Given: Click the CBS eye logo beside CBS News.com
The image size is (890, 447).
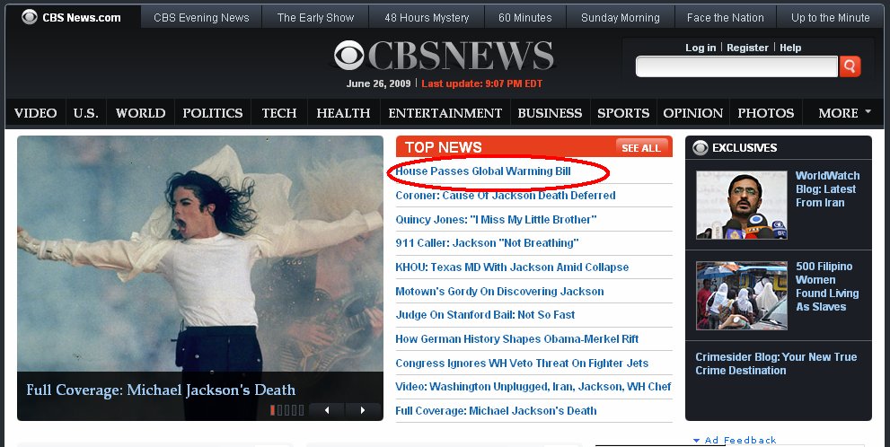Looking at the screenshot, I should 30,17.
